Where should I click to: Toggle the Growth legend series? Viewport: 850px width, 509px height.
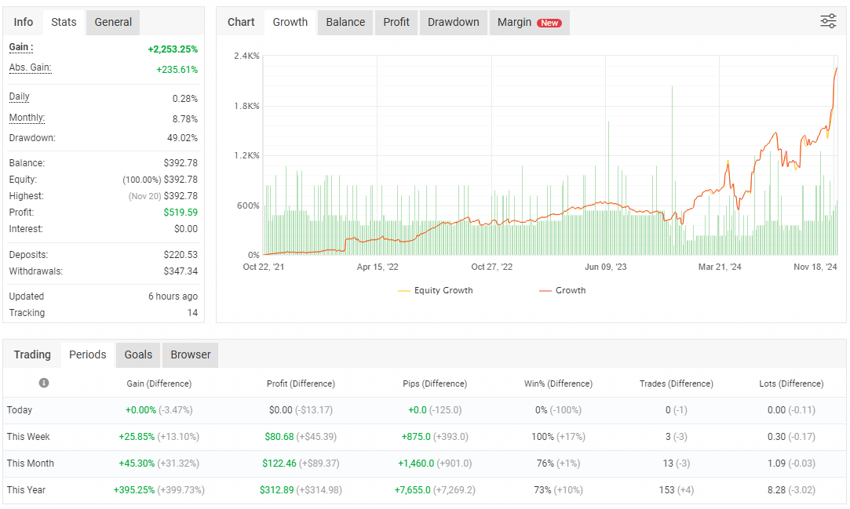pos(562,290)
